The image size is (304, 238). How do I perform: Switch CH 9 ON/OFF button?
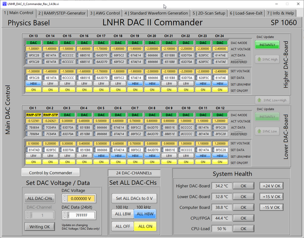(x=169, y=162)
